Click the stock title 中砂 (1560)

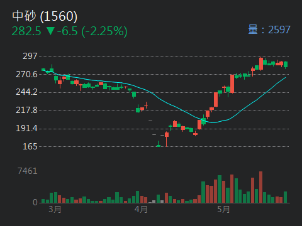[x=45, y=16]
